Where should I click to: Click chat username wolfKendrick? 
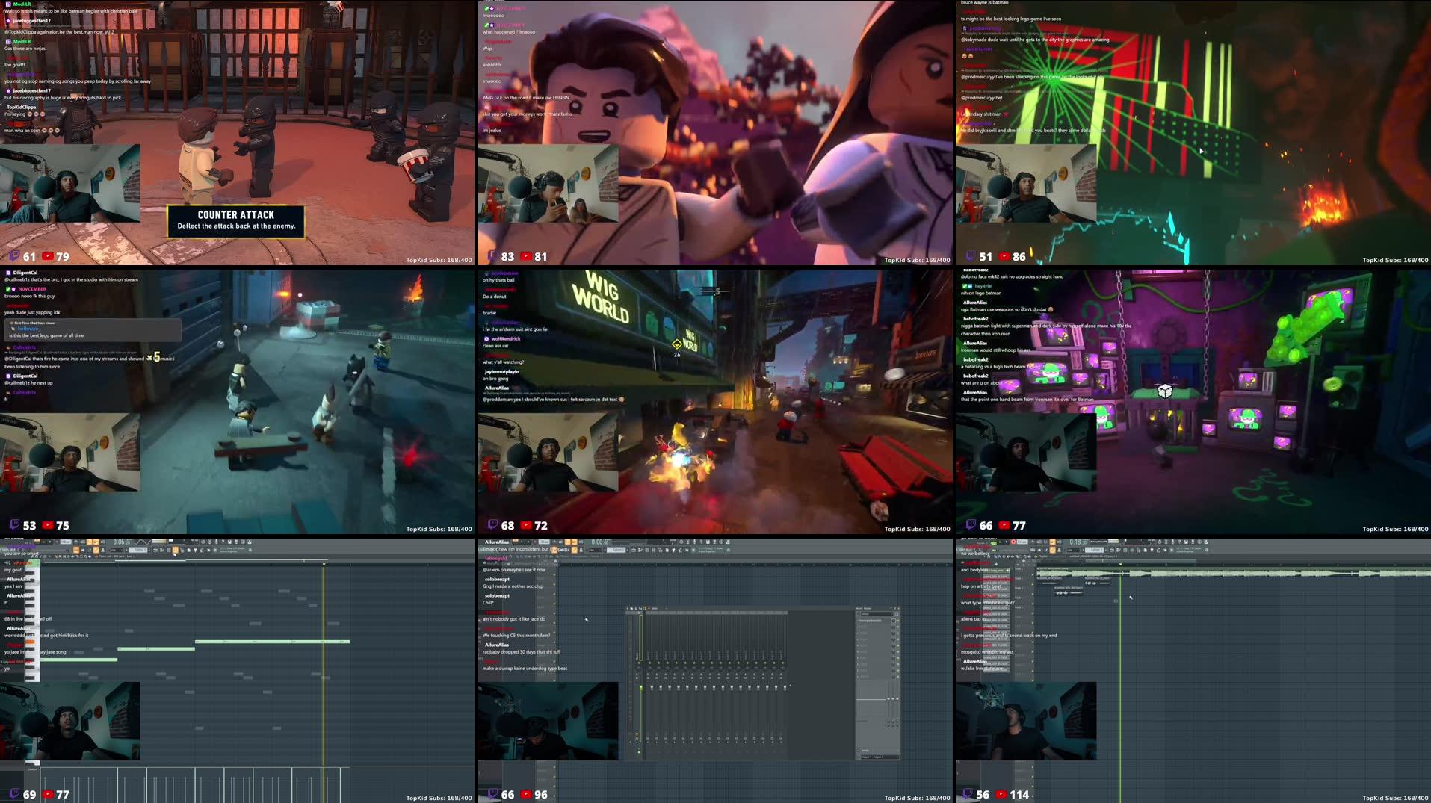coord(505,338)
